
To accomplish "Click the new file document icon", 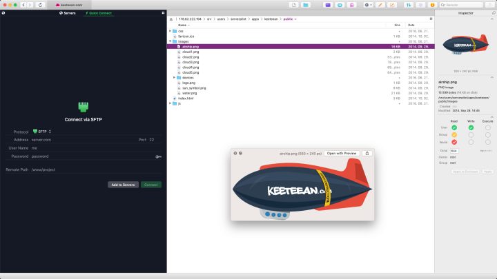I will (x=294, y=5).
